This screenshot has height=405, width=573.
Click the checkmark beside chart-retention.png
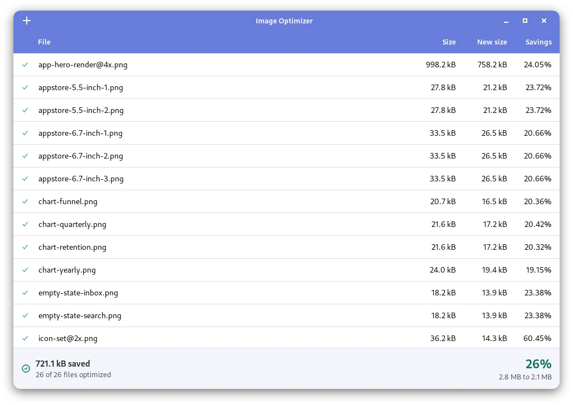tap(25, 247)
